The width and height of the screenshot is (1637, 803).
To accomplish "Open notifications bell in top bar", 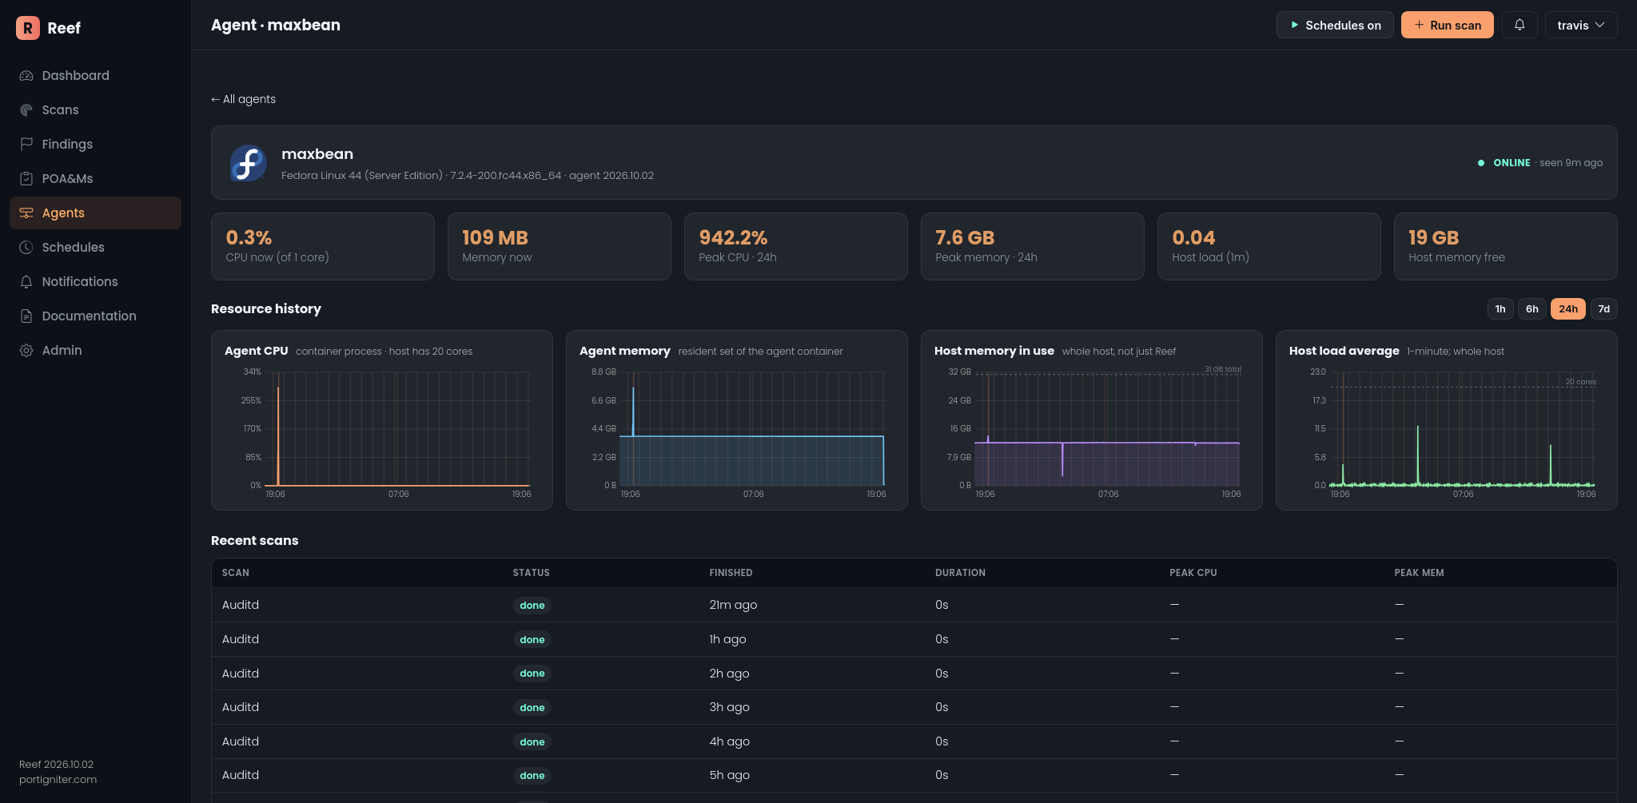I will coord(1520,25).
